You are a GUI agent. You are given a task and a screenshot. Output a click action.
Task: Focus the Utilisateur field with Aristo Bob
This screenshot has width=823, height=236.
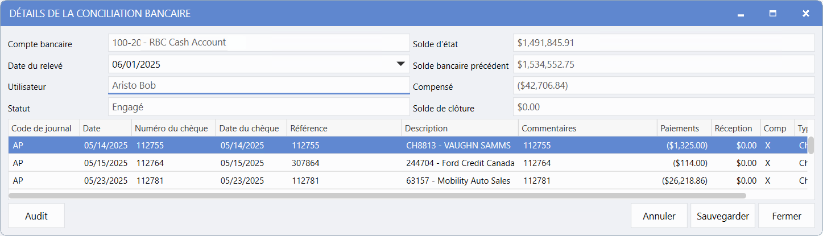coord(258,85)
